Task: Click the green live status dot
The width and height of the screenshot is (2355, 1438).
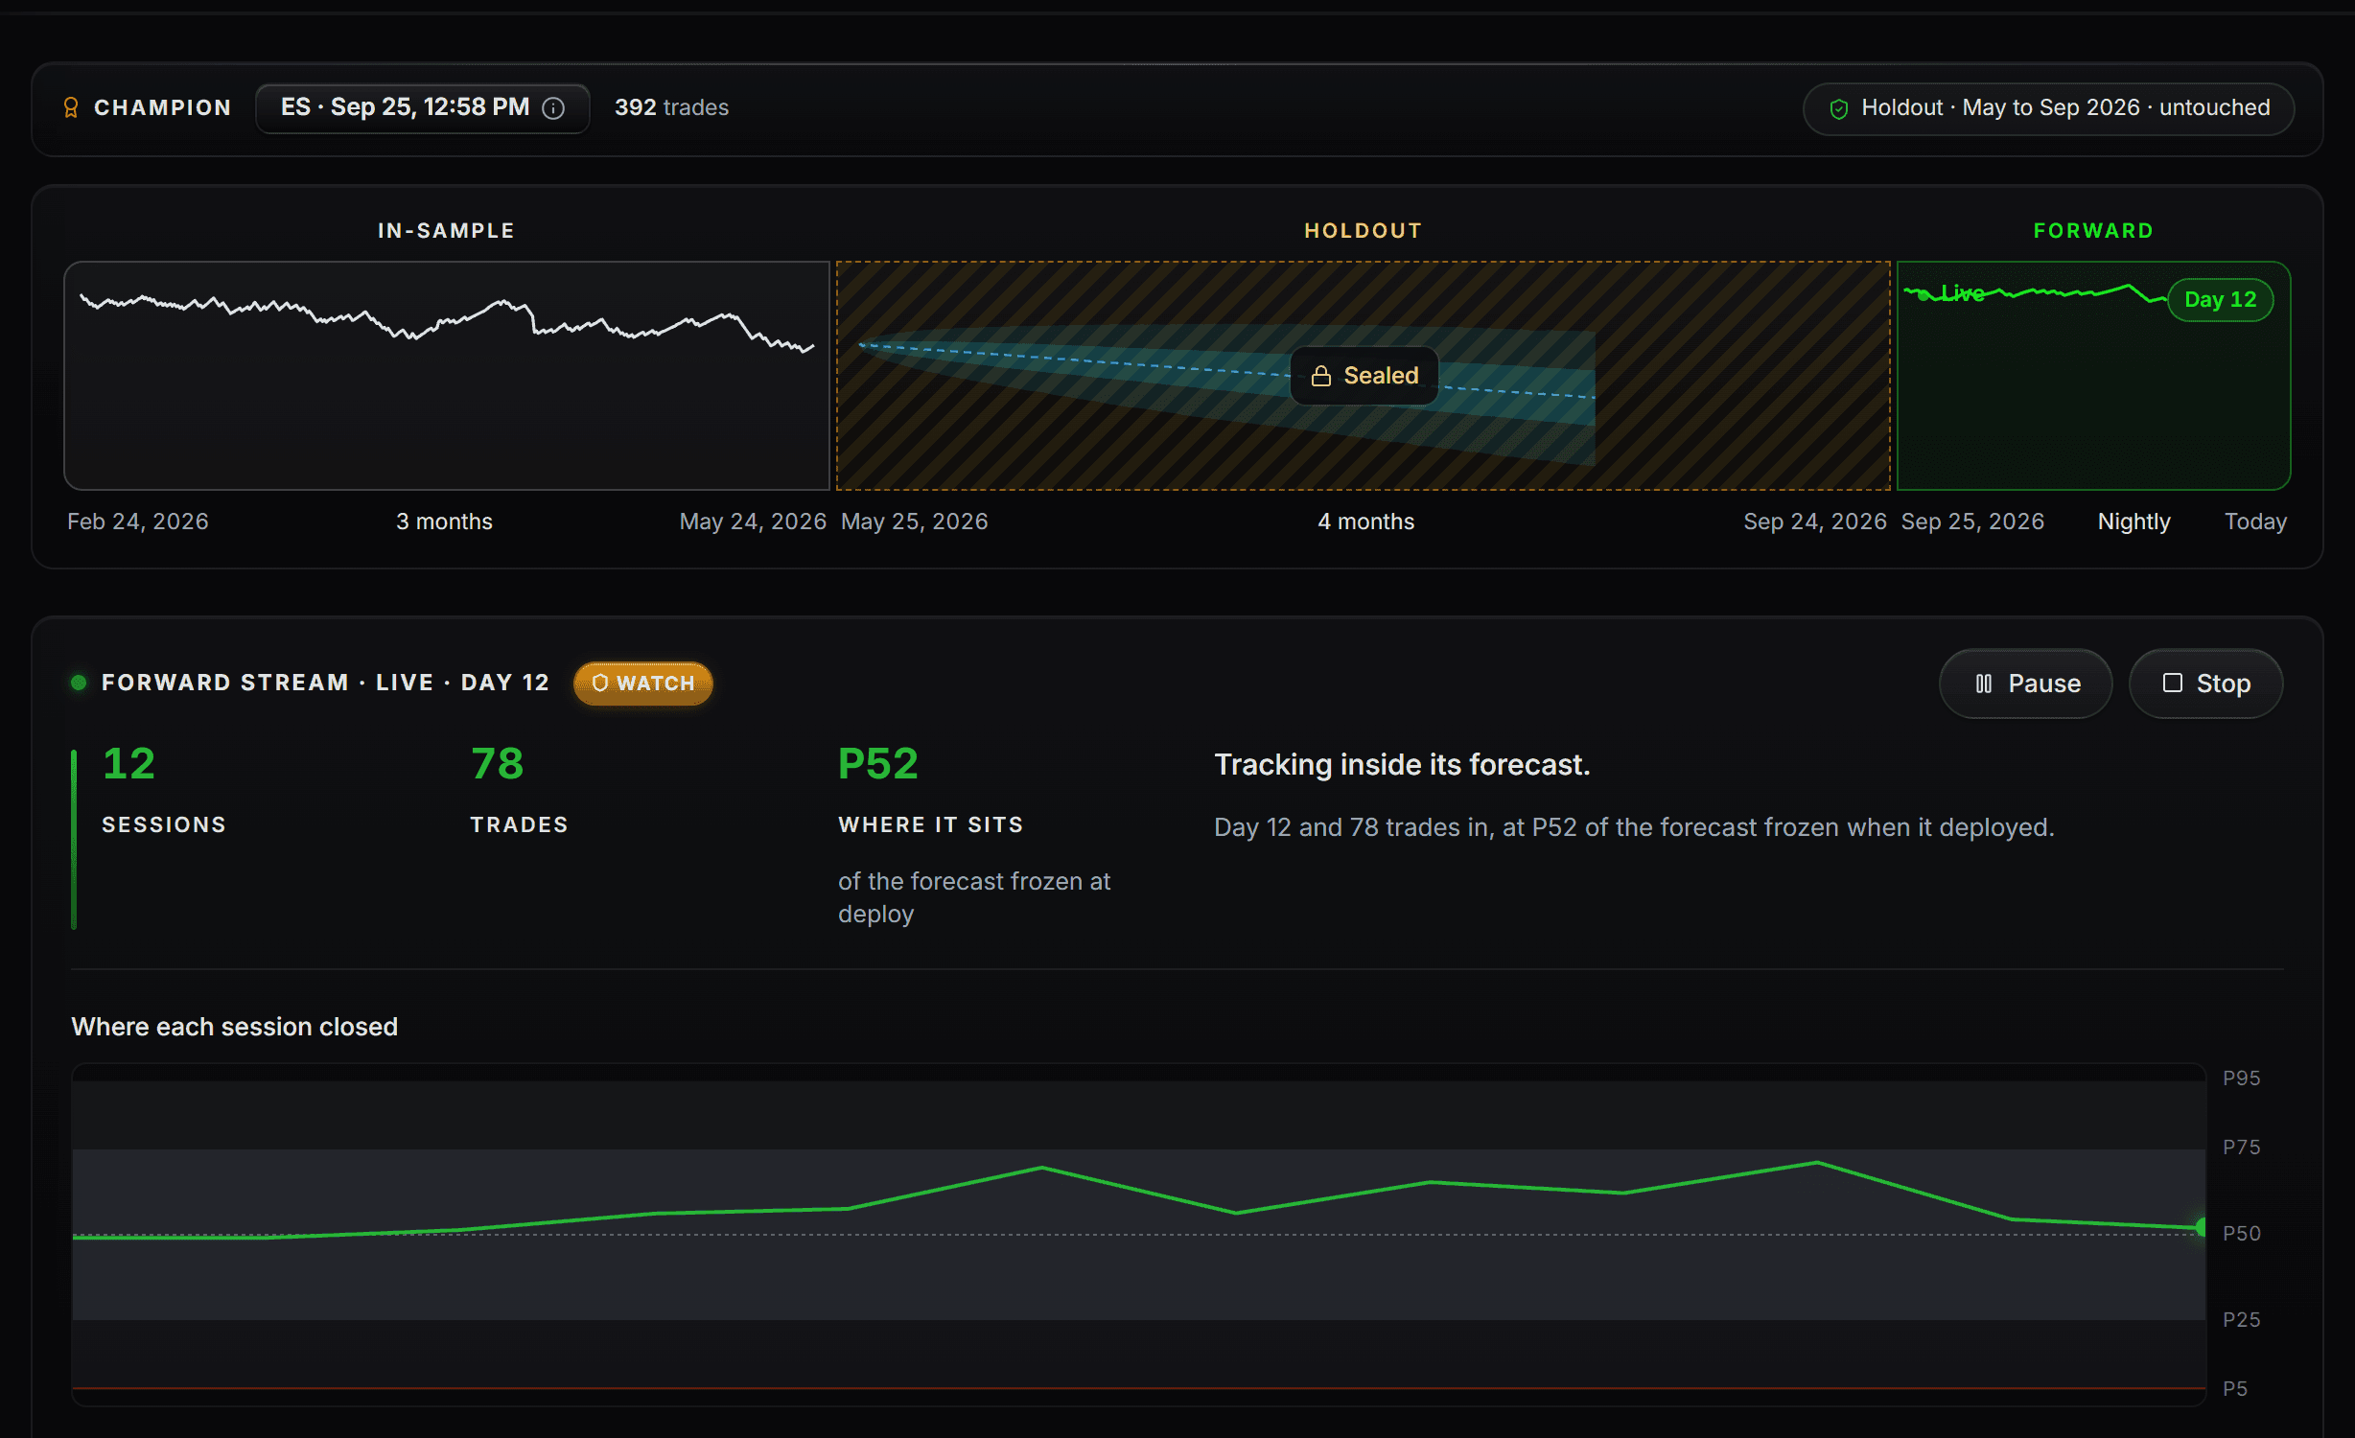Action: coord(79,683)
